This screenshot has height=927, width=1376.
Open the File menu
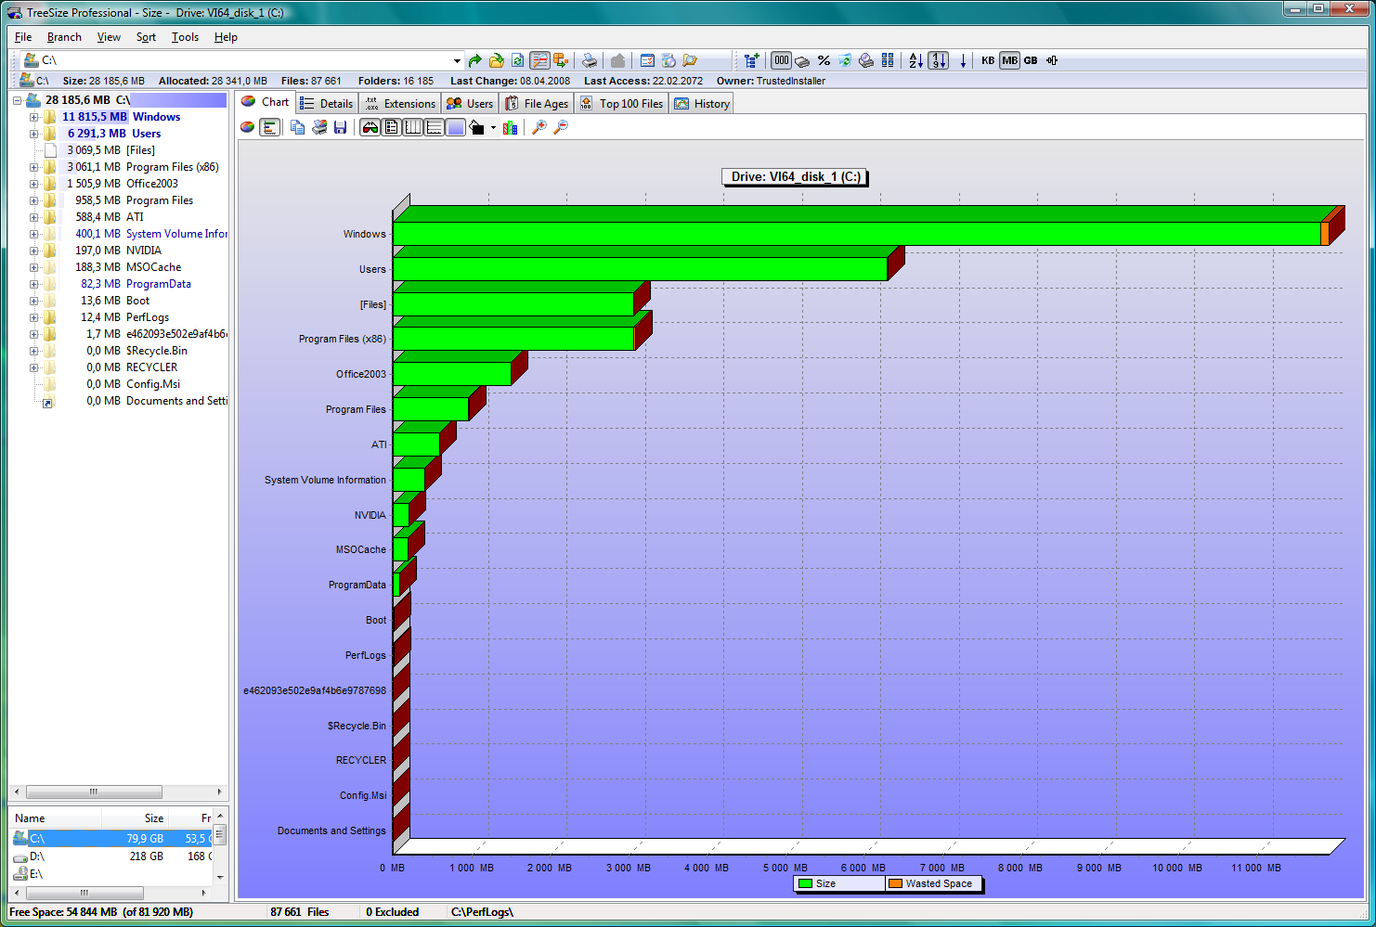click(23, 37)
